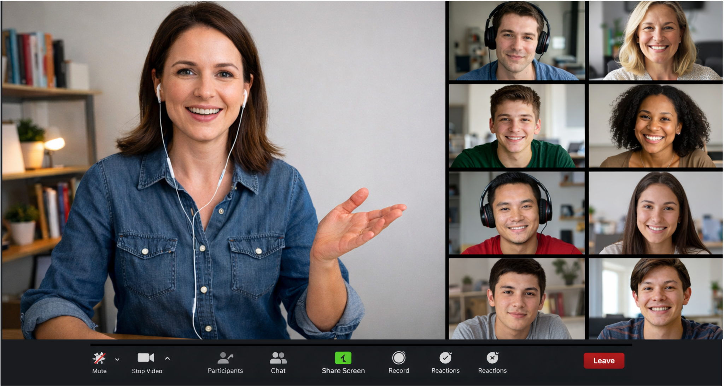Select thumbnail of man in red shirt with headphones

(517, 213)
